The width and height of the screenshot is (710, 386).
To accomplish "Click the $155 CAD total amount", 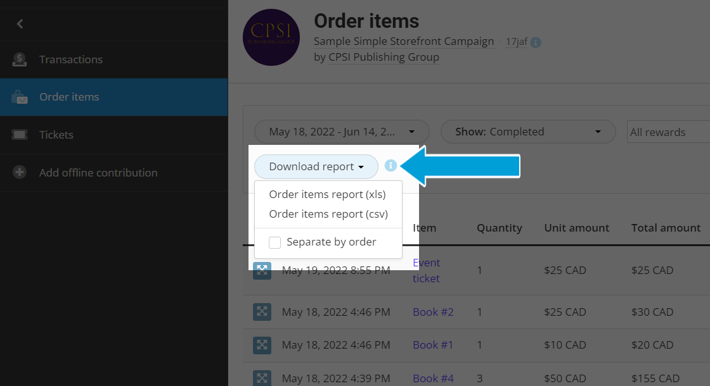I will point(655,378).
